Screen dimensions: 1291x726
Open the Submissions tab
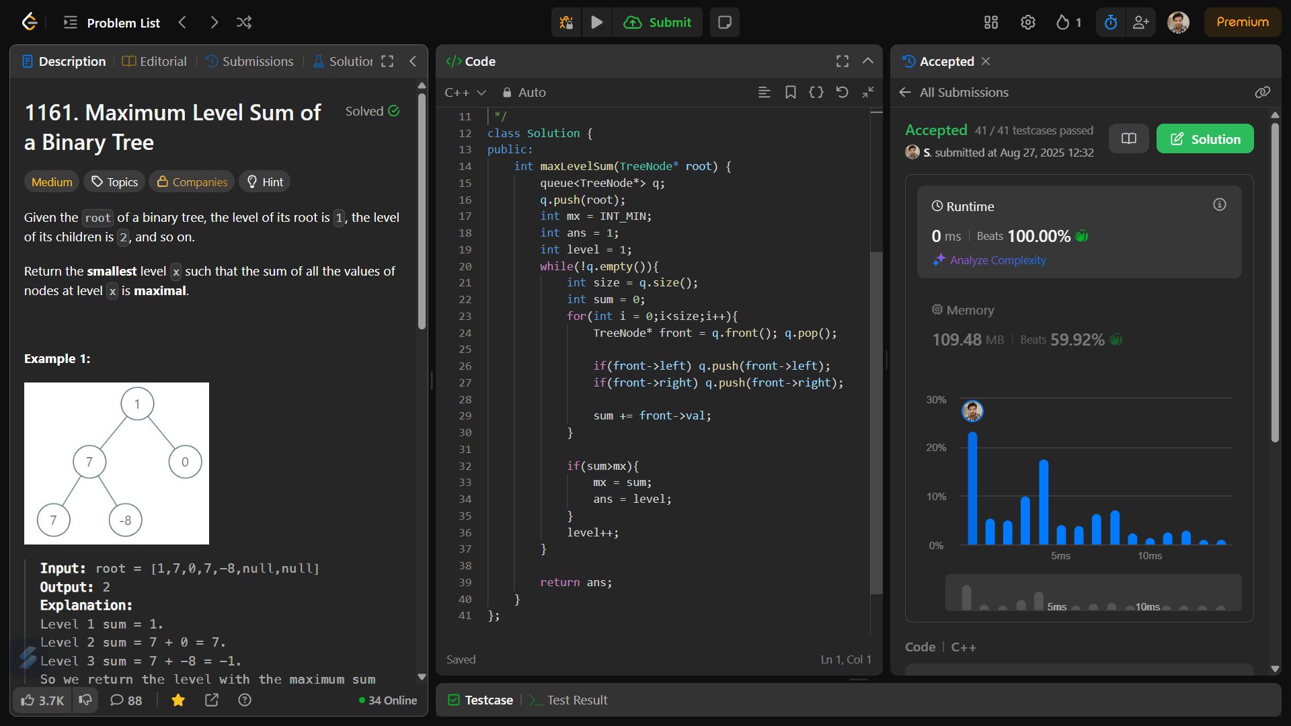249,61
